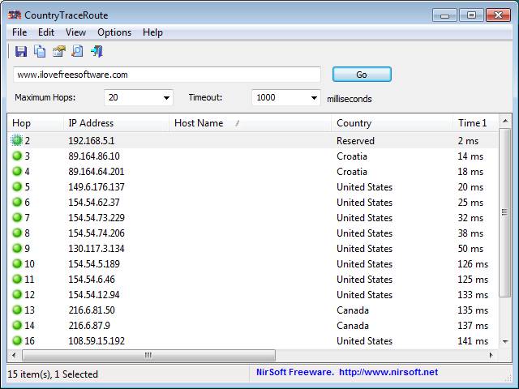Select IP address 216.6.87.9
Viewport: 519px width, 389px height.
click(x=89, y=325)
